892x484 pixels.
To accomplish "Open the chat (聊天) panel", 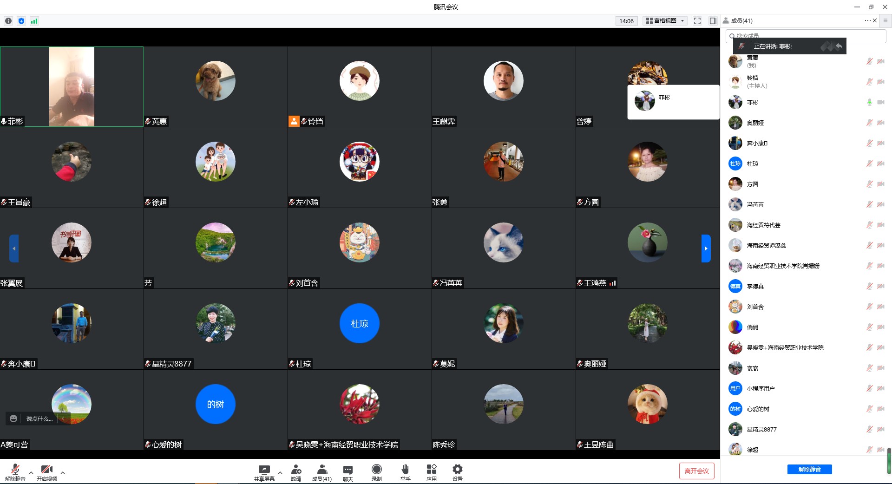I will click(348, 471).
